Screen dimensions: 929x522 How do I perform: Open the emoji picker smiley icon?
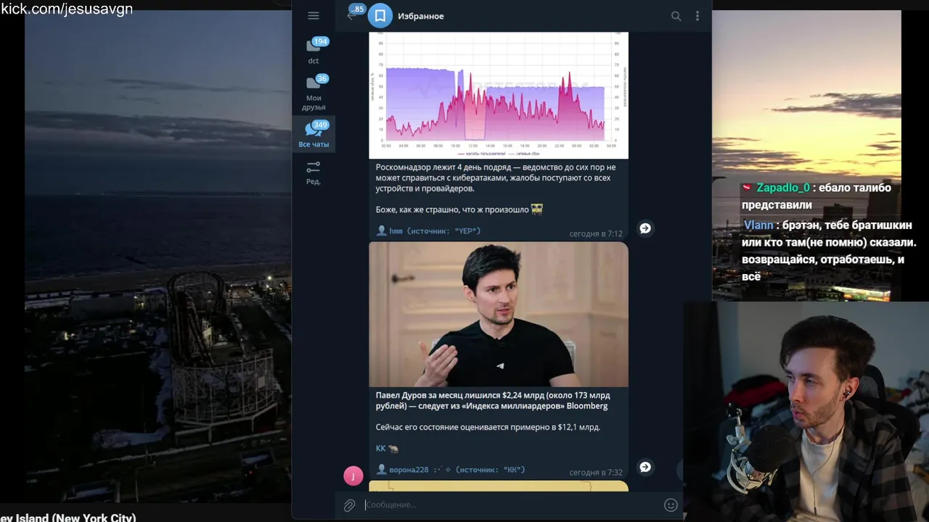click(671, 505)
